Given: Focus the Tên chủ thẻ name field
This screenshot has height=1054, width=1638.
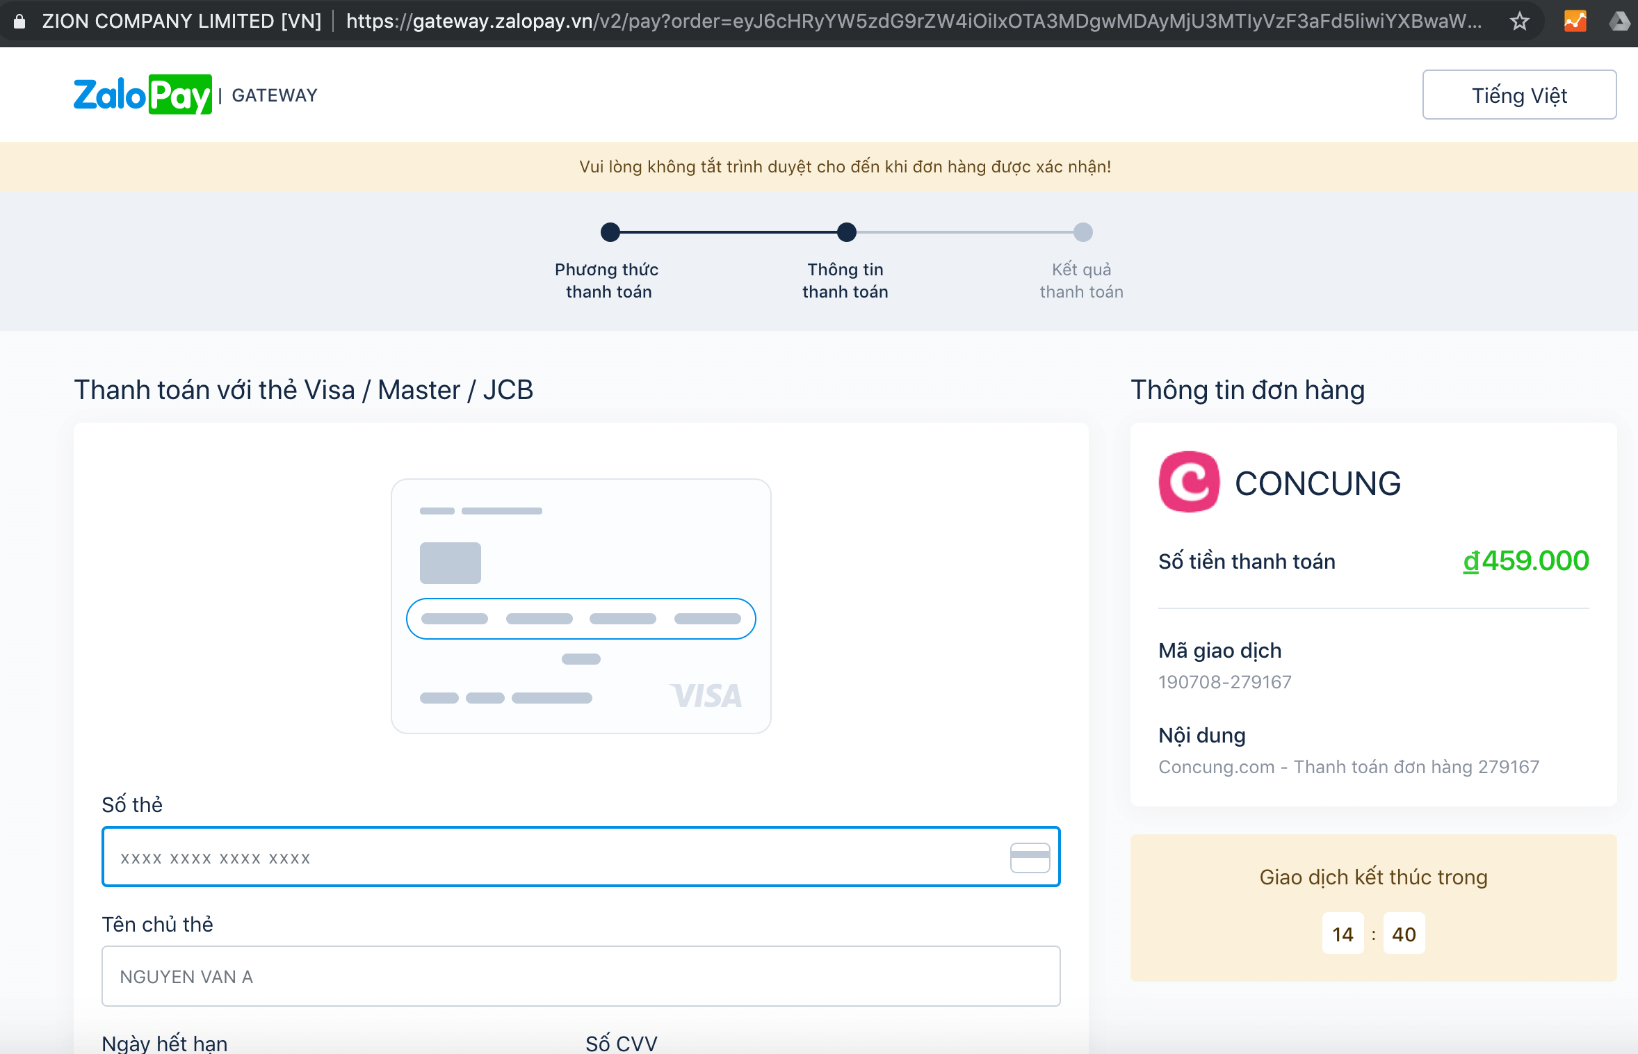Looking at the screenshot, I should pyautogui.click(x=581, y=976).
